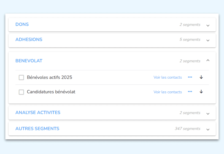Click down arrow on Bénévoles actifs 2025 row
The width and height of the screenshot is (224, 154).
point(201,77)
